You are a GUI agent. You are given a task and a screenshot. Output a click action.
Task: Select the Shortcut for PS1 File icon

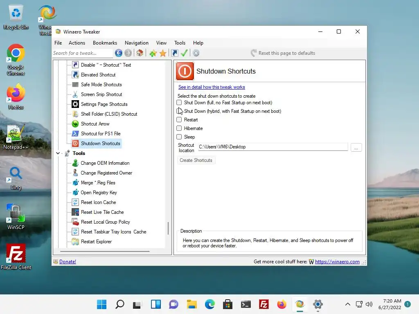coord(75,134)
